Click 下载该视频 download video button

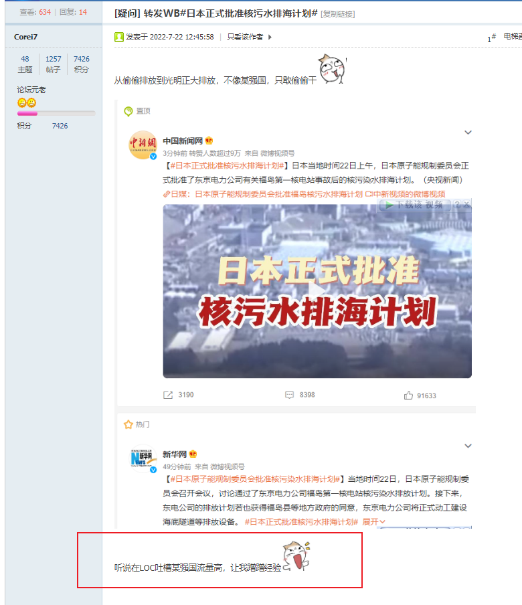415,205
